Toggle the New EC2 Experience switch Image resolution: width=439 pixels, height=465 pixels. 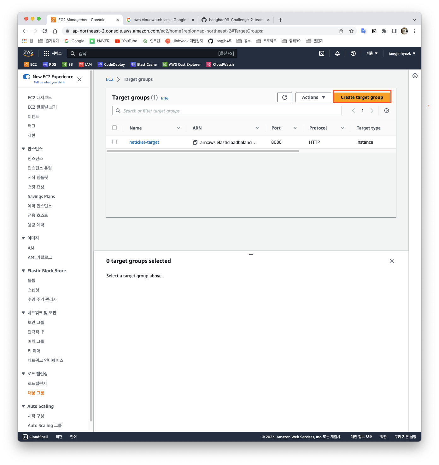pos(26,77)
